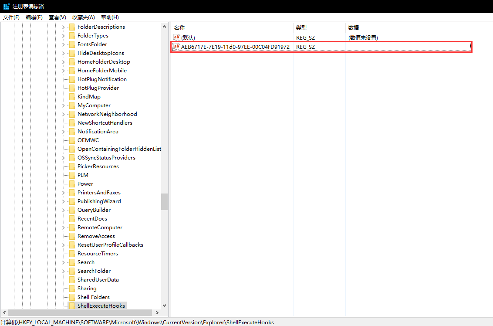493x326 pixels.
Task: Sort values by the 类型 column header
Action: (x=319, y=28)
